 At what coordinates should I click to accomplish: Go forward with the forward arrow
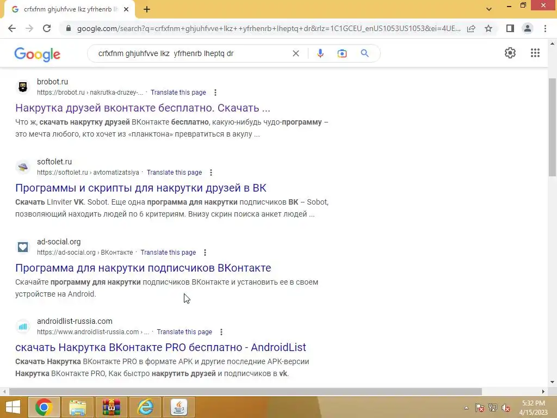coord(29,28)
